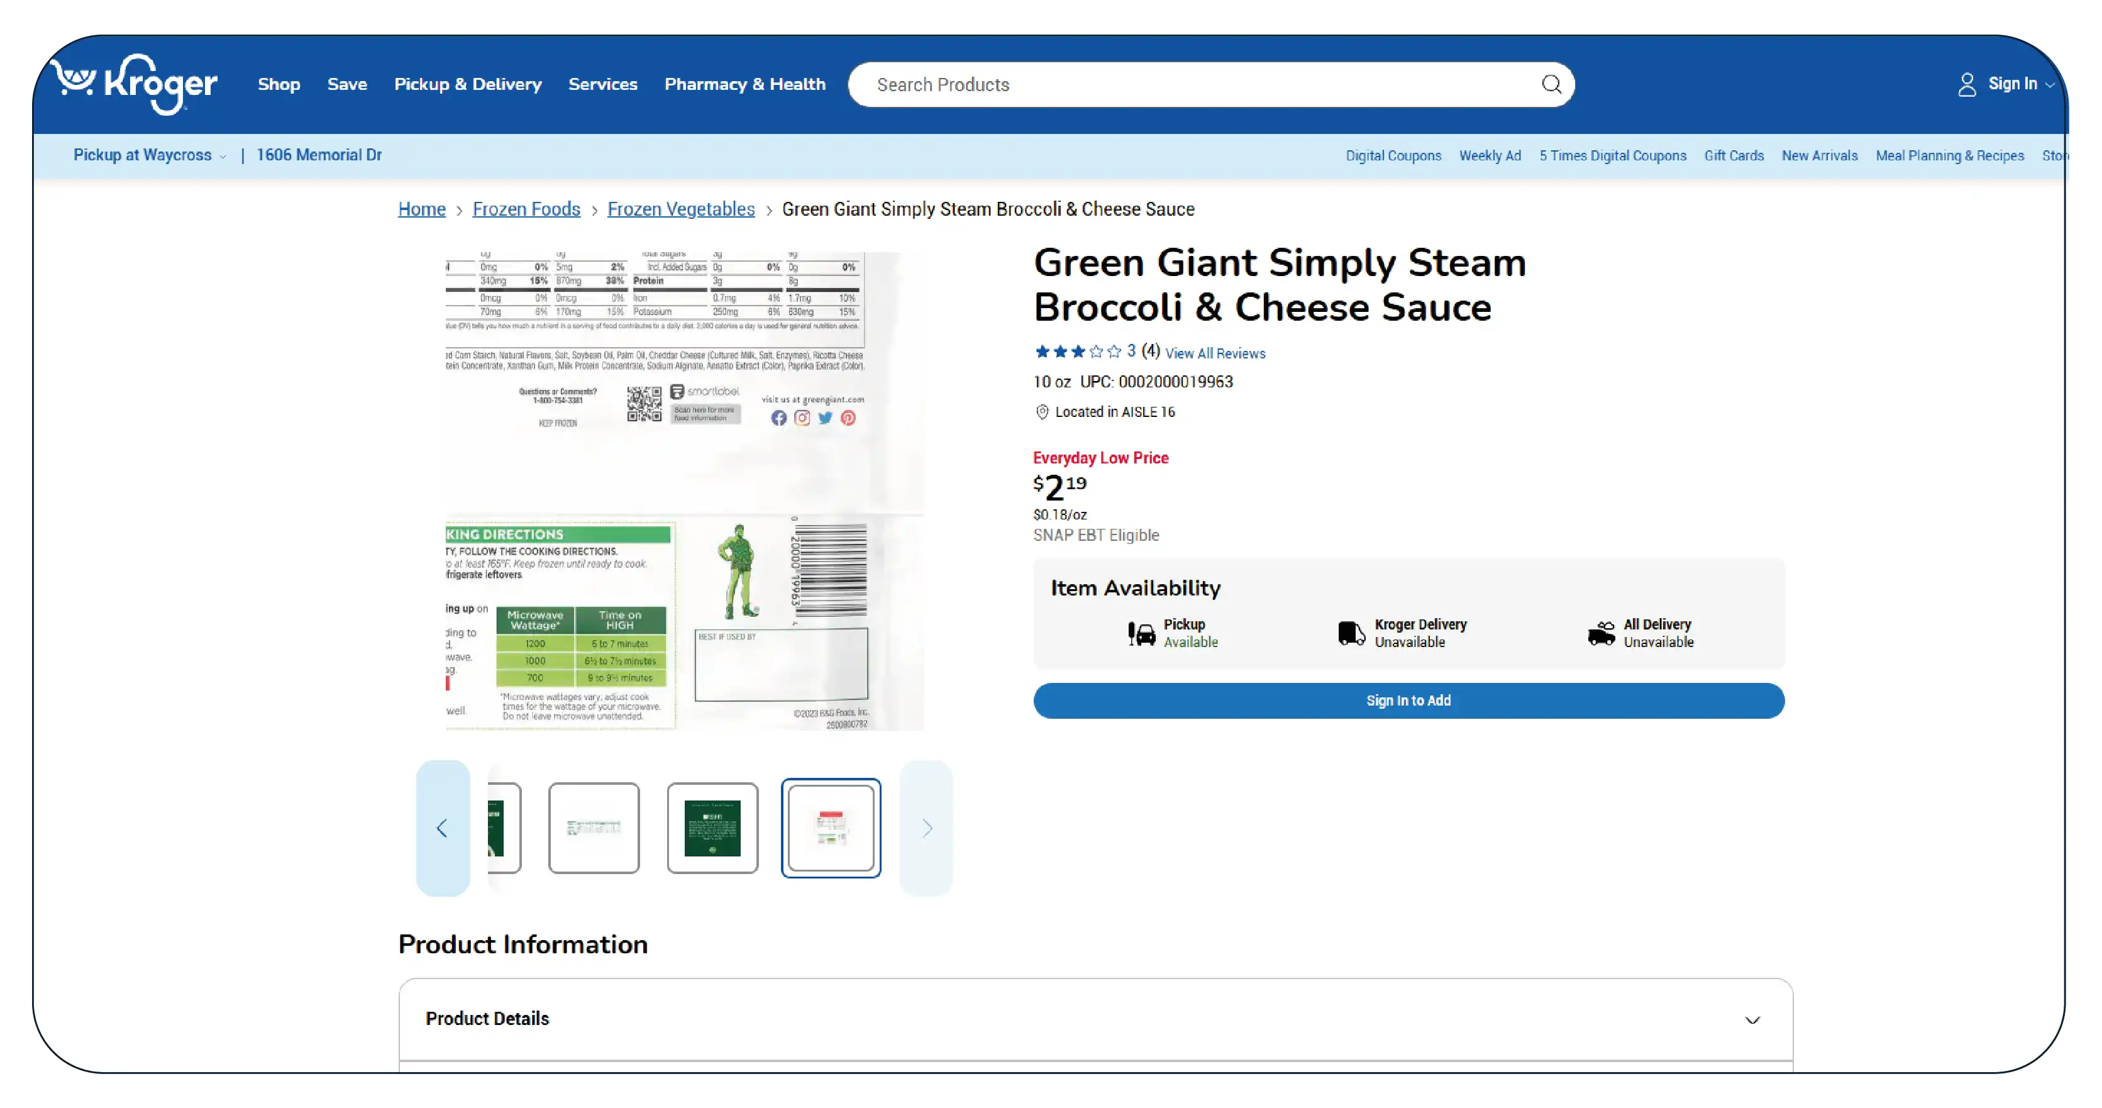The height and width of the screenshot is (1108, 2102).
Task: Click the star rating icons
Action: [1077, 352]
